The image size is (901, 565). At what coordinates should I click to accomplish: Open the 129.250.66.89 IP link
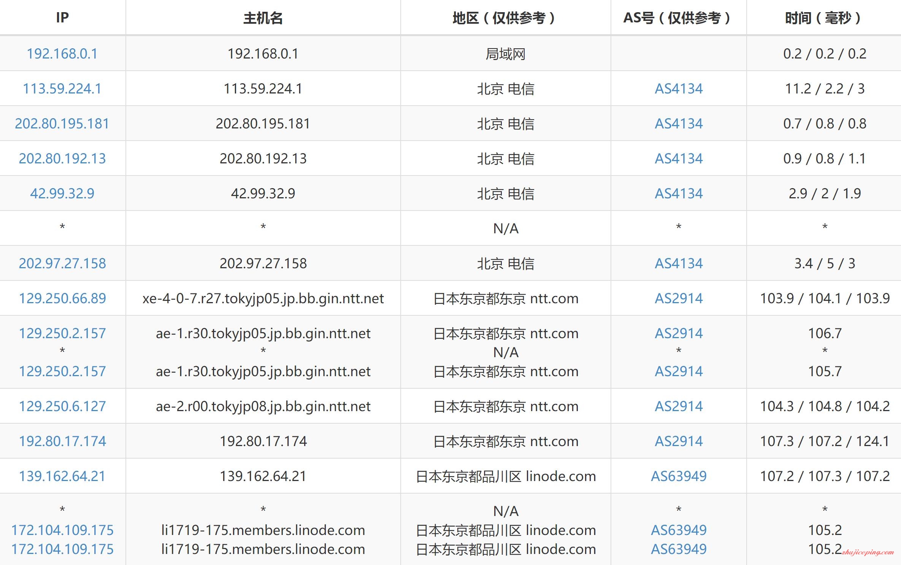pos(62,298)
